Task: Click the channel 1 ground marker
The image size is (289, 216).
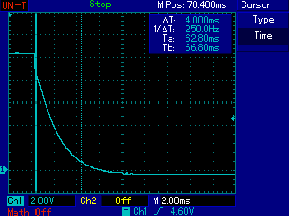Action: (x=4, y=170)
